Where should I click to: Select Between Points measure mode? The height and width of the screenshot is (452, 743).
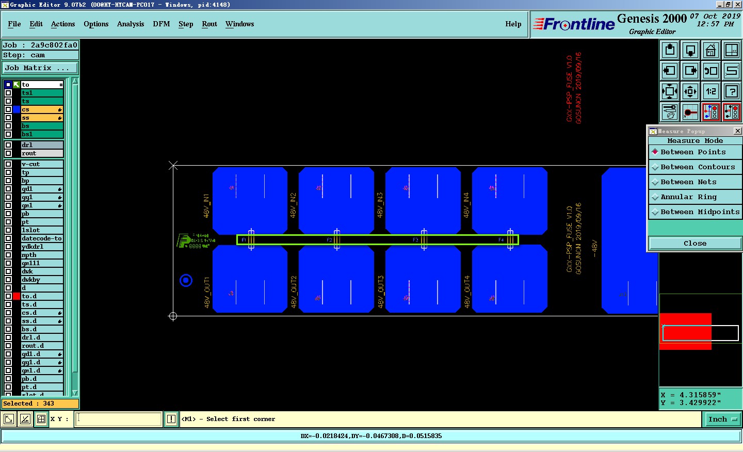[695, 152]
